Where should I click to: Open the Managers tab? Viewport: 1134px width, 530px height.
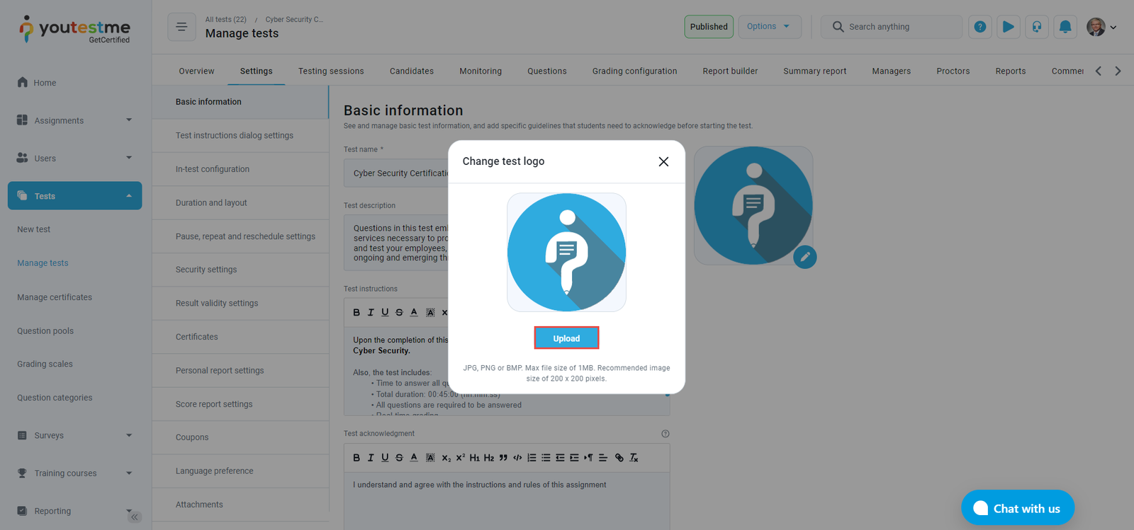(892, 71)
